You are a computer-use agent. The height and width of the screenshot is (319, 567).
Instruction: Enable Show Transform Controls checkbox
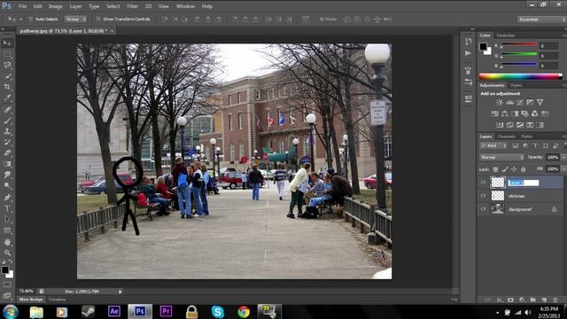coord(98,19)
